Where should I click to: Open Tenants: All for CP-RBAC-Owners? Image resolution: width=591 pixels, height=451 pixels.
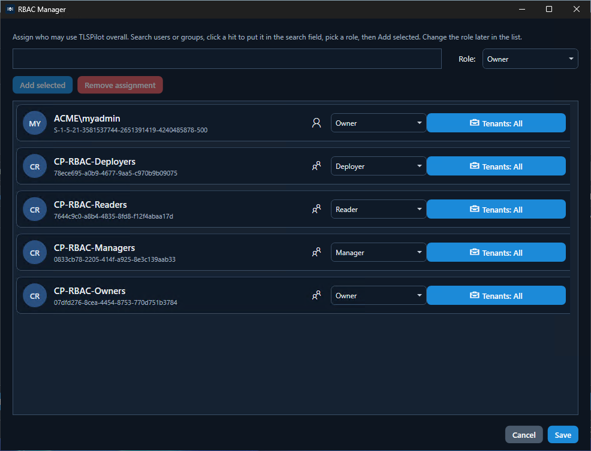pyautogui.click(x=496, y=295)
